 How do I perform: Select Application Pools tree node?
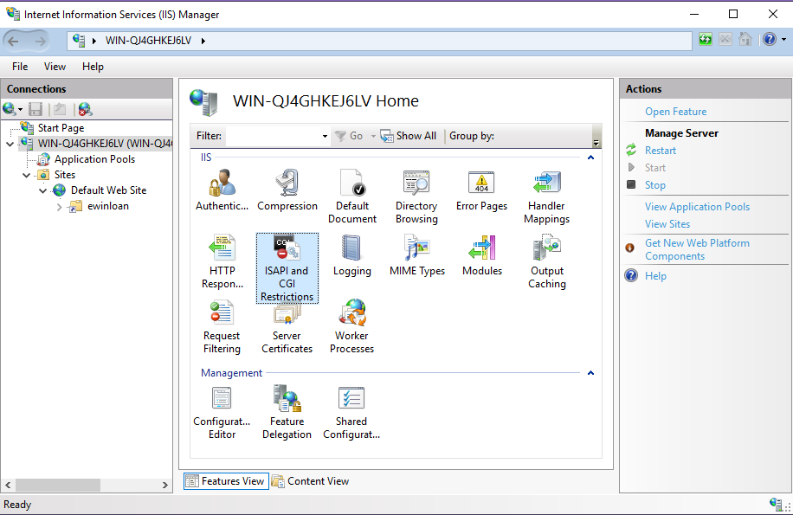[x=94, y=159]
